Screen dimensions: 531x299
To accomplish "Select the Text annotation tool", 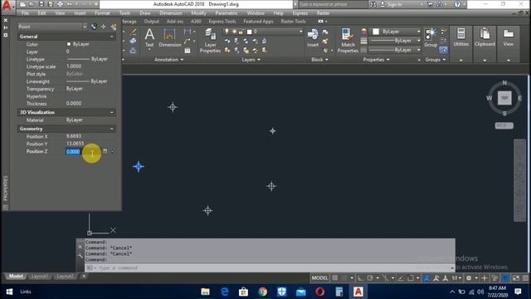I will 149,37.
